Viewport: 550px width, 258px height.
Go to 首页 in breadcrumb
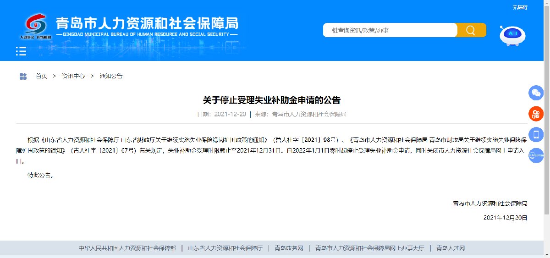[x=41, y=76]
